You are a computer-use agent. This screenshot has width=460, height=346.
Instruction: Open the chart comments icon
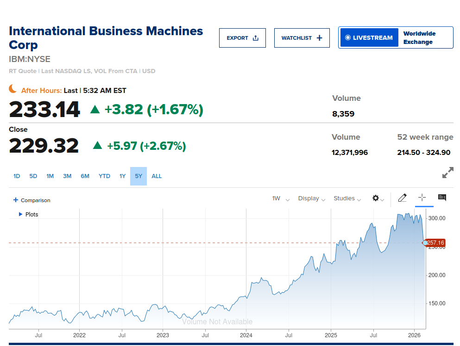(x=442, y=198)
